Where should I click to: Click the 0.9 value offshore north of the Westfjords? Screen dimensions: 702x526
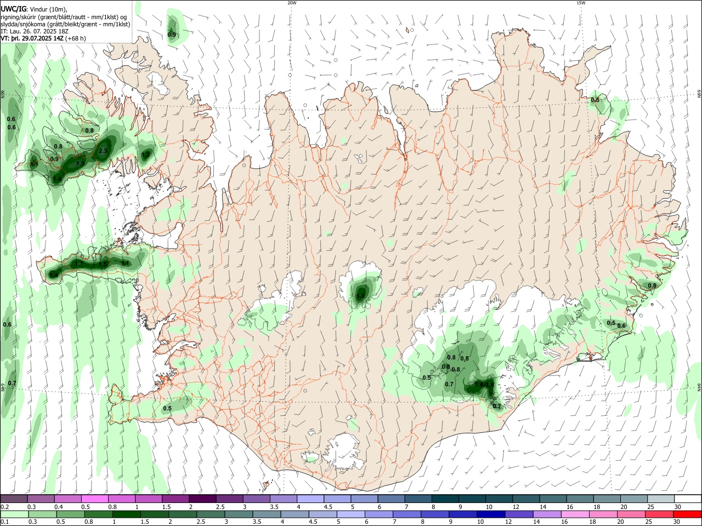coord(172,35)
